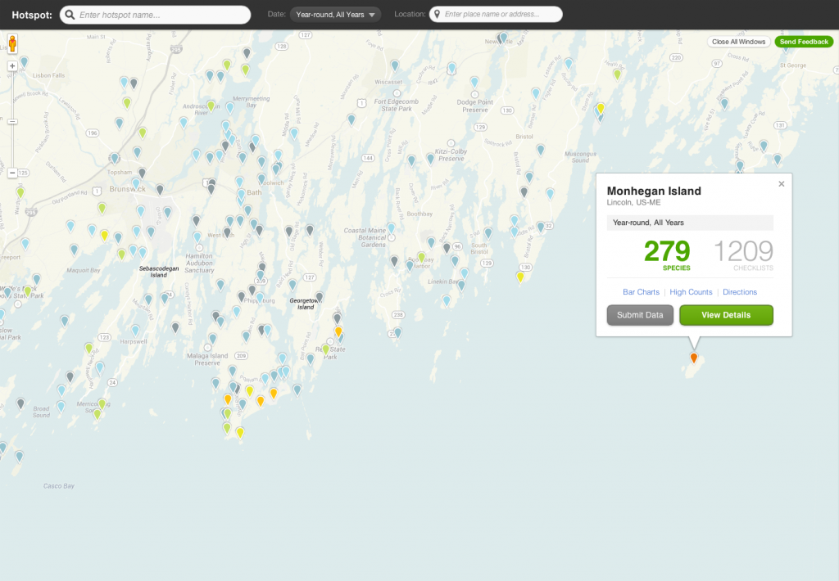839x581 pixels.
Task: Click Submit Data for Monhegan Island
Action: click(640, 314)
